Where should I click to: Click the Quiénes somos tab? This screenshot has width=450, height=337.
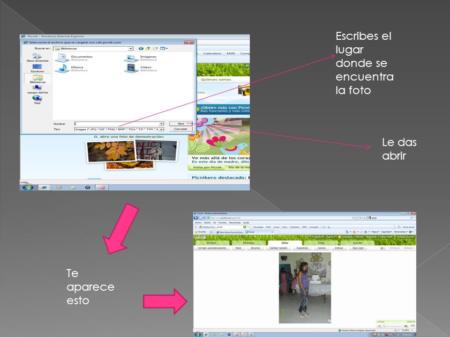pos(216,80)
